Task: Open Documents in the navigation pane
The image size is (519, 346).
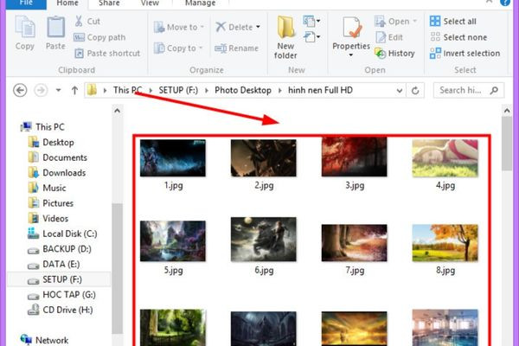Action: click(x=58, y=157)
